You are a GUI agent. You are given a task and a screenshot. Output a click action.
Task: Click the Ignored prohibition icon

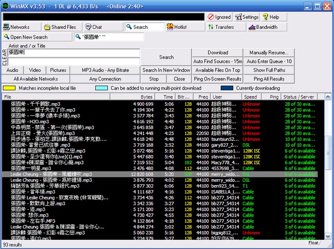[211, 17]
